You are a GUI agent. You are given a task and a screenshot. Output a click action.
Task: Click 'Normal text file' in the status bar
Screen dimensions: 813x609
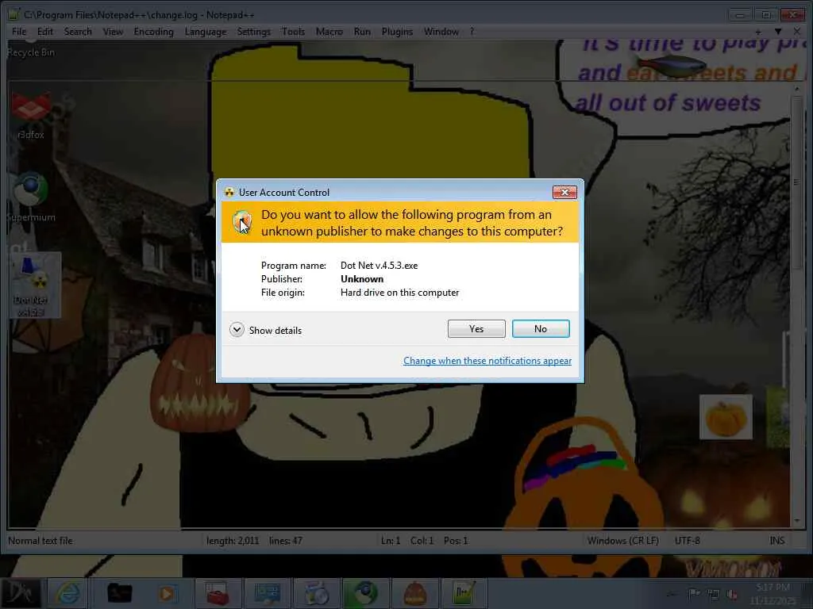click(40, 541)
